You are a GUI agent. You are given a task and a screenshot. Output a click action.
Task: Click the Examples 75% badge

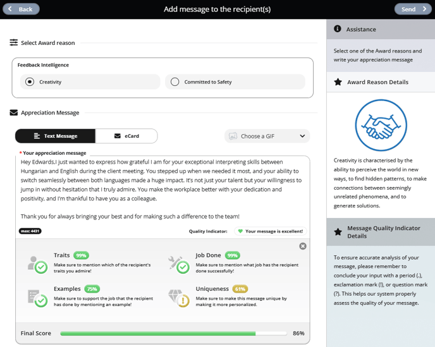pos(92,289)
